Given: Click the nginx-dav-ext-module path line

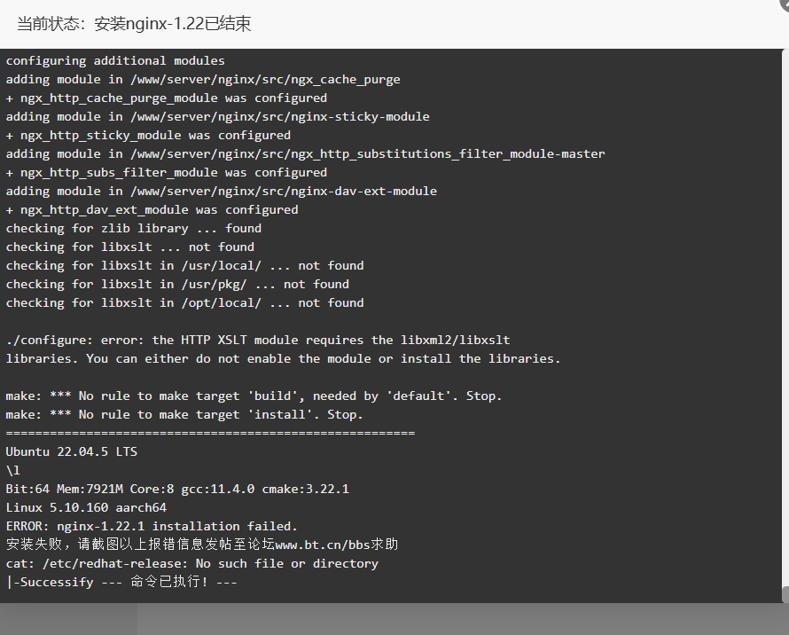Looking at the screenshot, I should pyautogui.click(x=222, y=192).
